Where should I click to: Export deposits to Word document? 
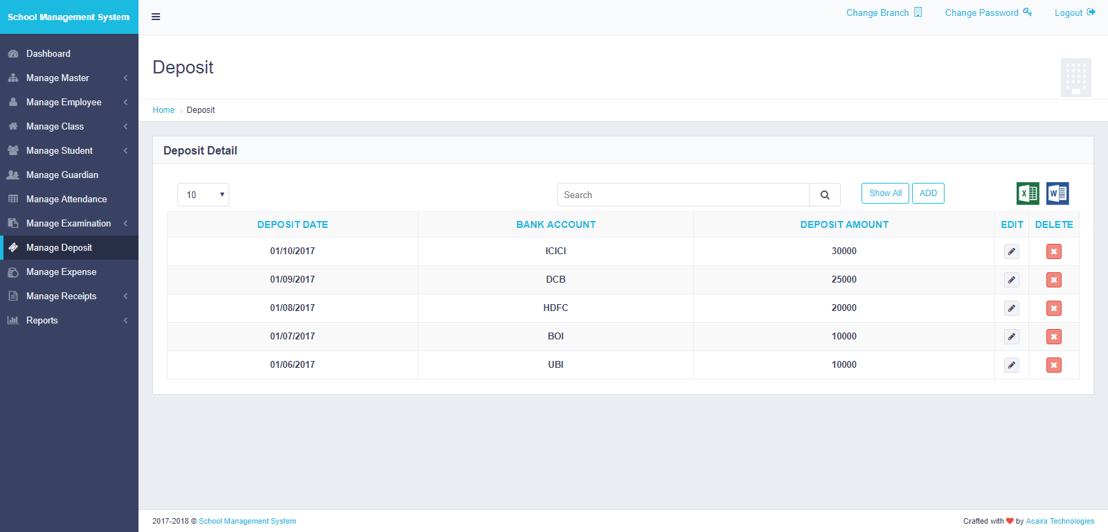(x=1057, y=194)
